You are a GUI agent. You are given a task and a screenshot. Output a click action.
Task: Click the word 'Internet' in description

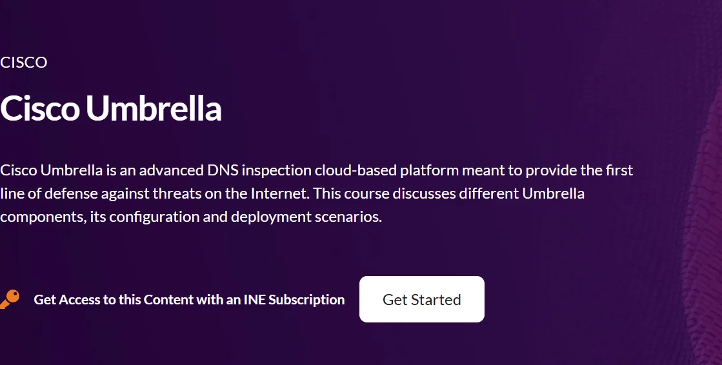279,193
